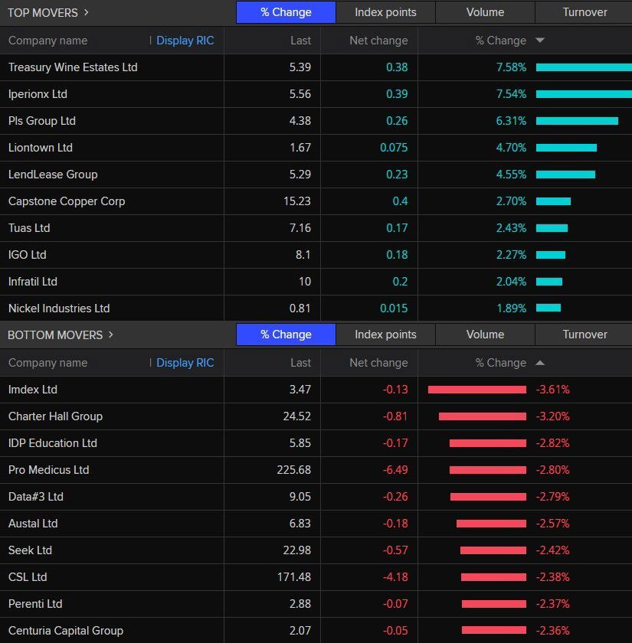Toggle Display RIC in Top Movers
The width and height of the screenshot is (632, 643).
tap(185, 41)
